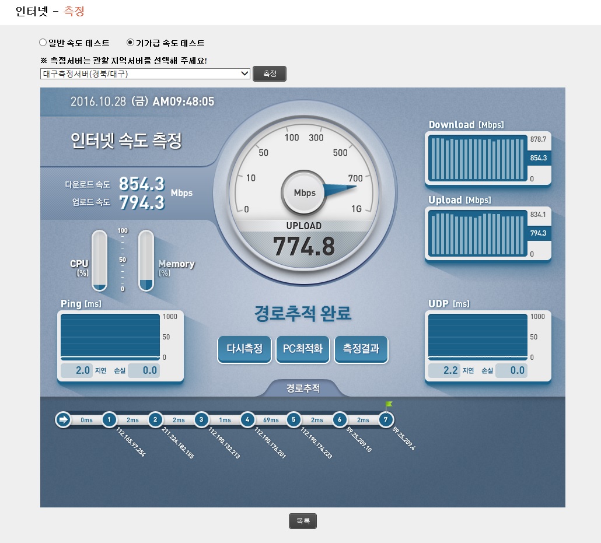Click hop 3 node on route line
This screenshot has height=543, width=601.
tap(201, 419)
